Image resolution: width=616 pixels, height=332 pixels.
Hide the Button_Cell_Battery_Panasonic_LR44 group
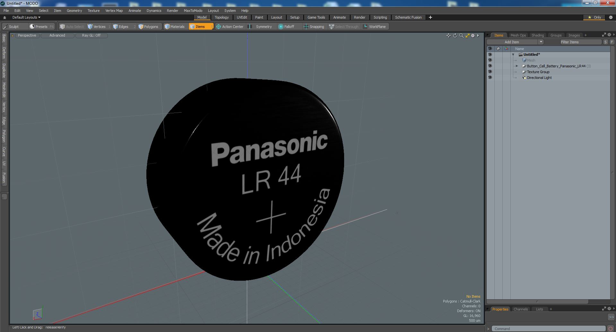(490, 66)
